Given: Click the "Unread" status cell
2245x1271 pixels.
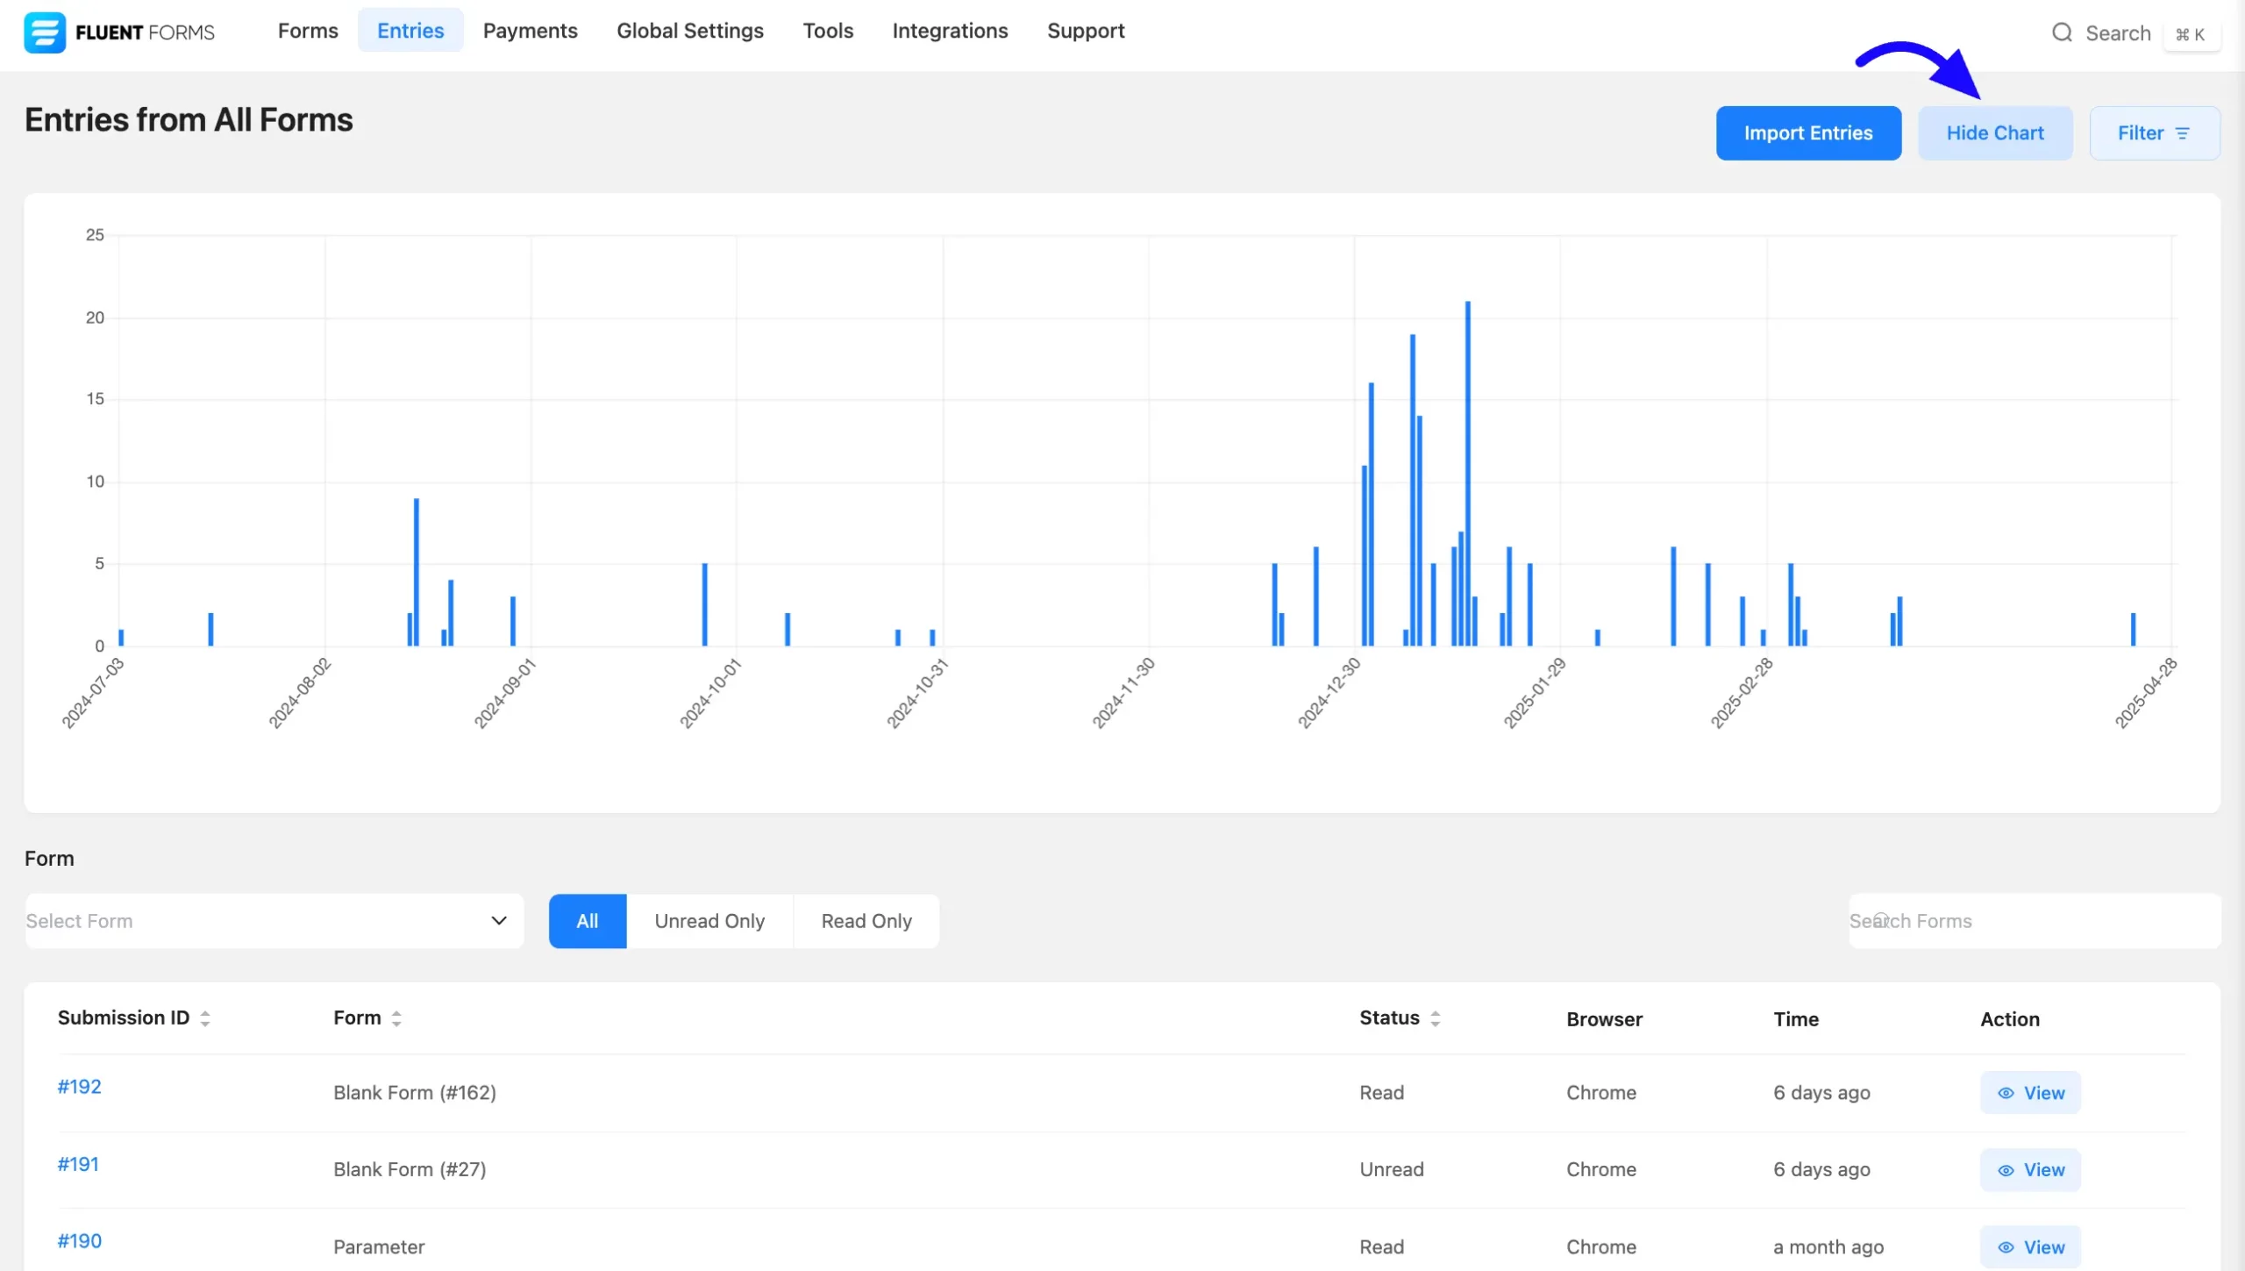Looking at the screenshot, I should pyautogui.click(x=1392, y=1170).
